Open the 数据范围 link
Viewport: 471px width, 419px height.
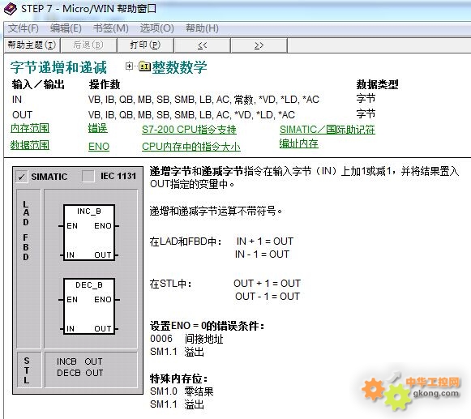pyautogui.click(x=30, y=145)
